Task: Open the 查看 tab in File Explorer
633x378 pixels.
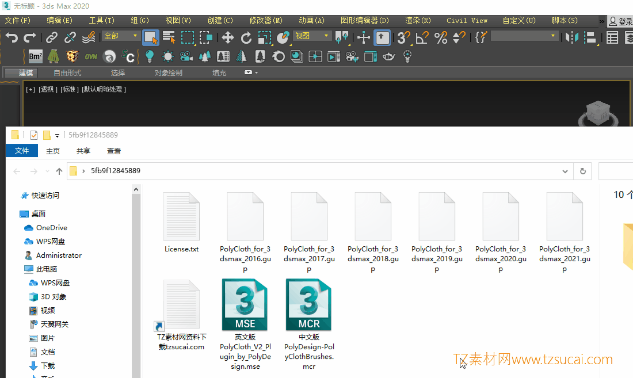Action: point(114,151)
